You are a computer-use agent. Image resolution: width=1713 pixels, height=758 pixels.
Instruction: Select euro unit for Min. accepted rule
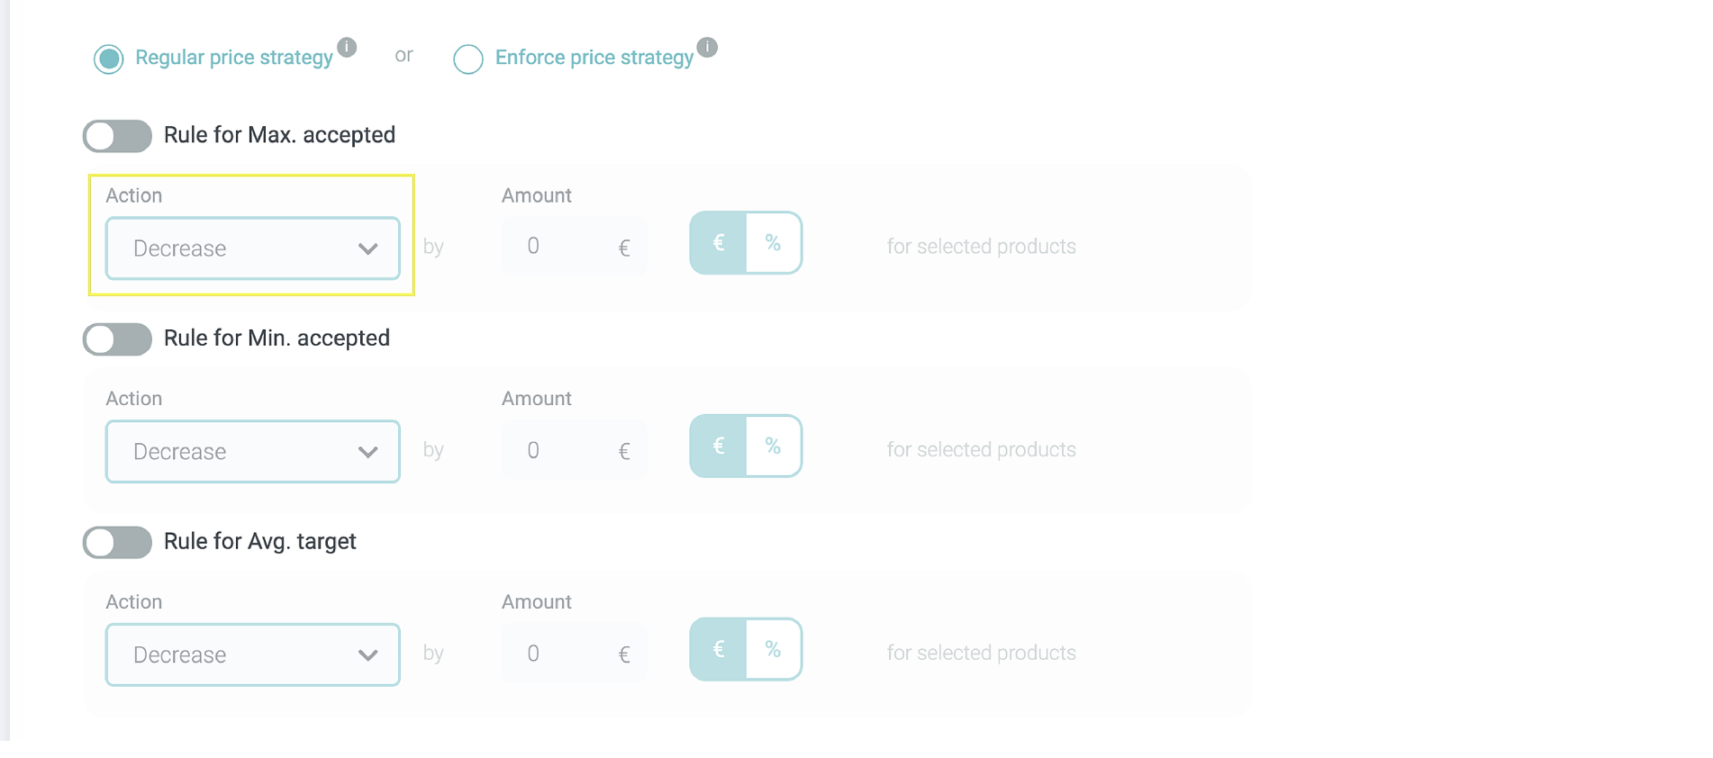719,447
